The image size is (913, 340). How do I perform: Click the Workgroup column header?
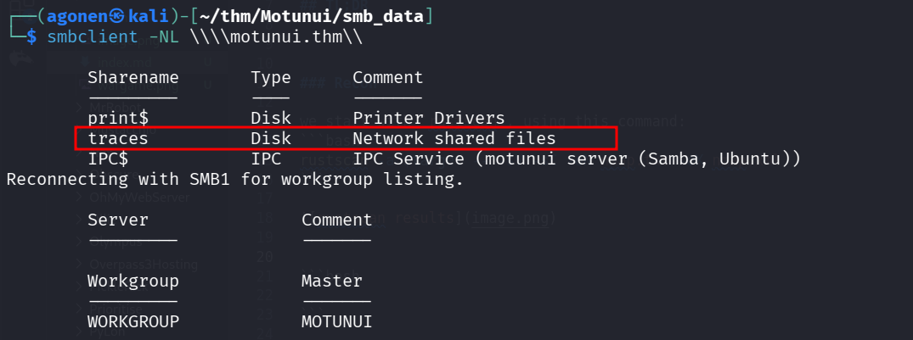pyautogui.click(x=133, y=281)
